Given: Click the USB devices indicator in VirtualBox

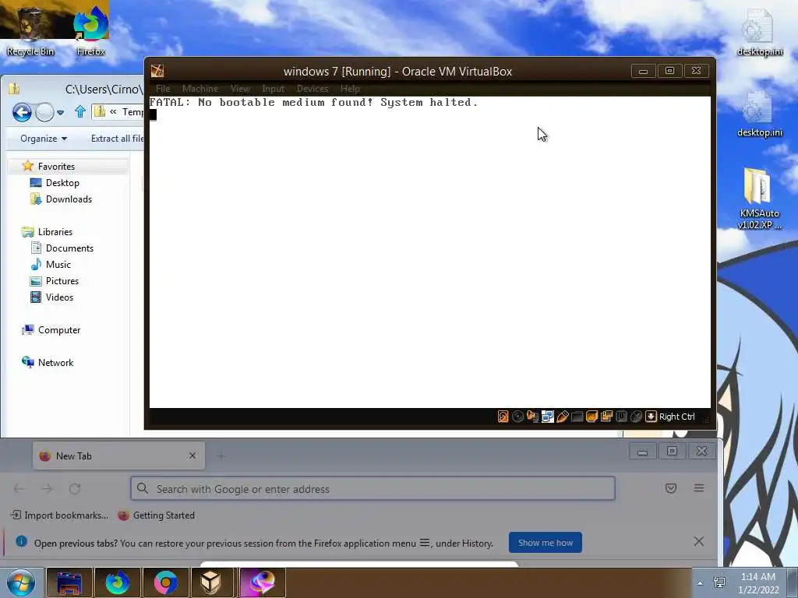Looking at the screenshot, I should (x=562, y=417).
